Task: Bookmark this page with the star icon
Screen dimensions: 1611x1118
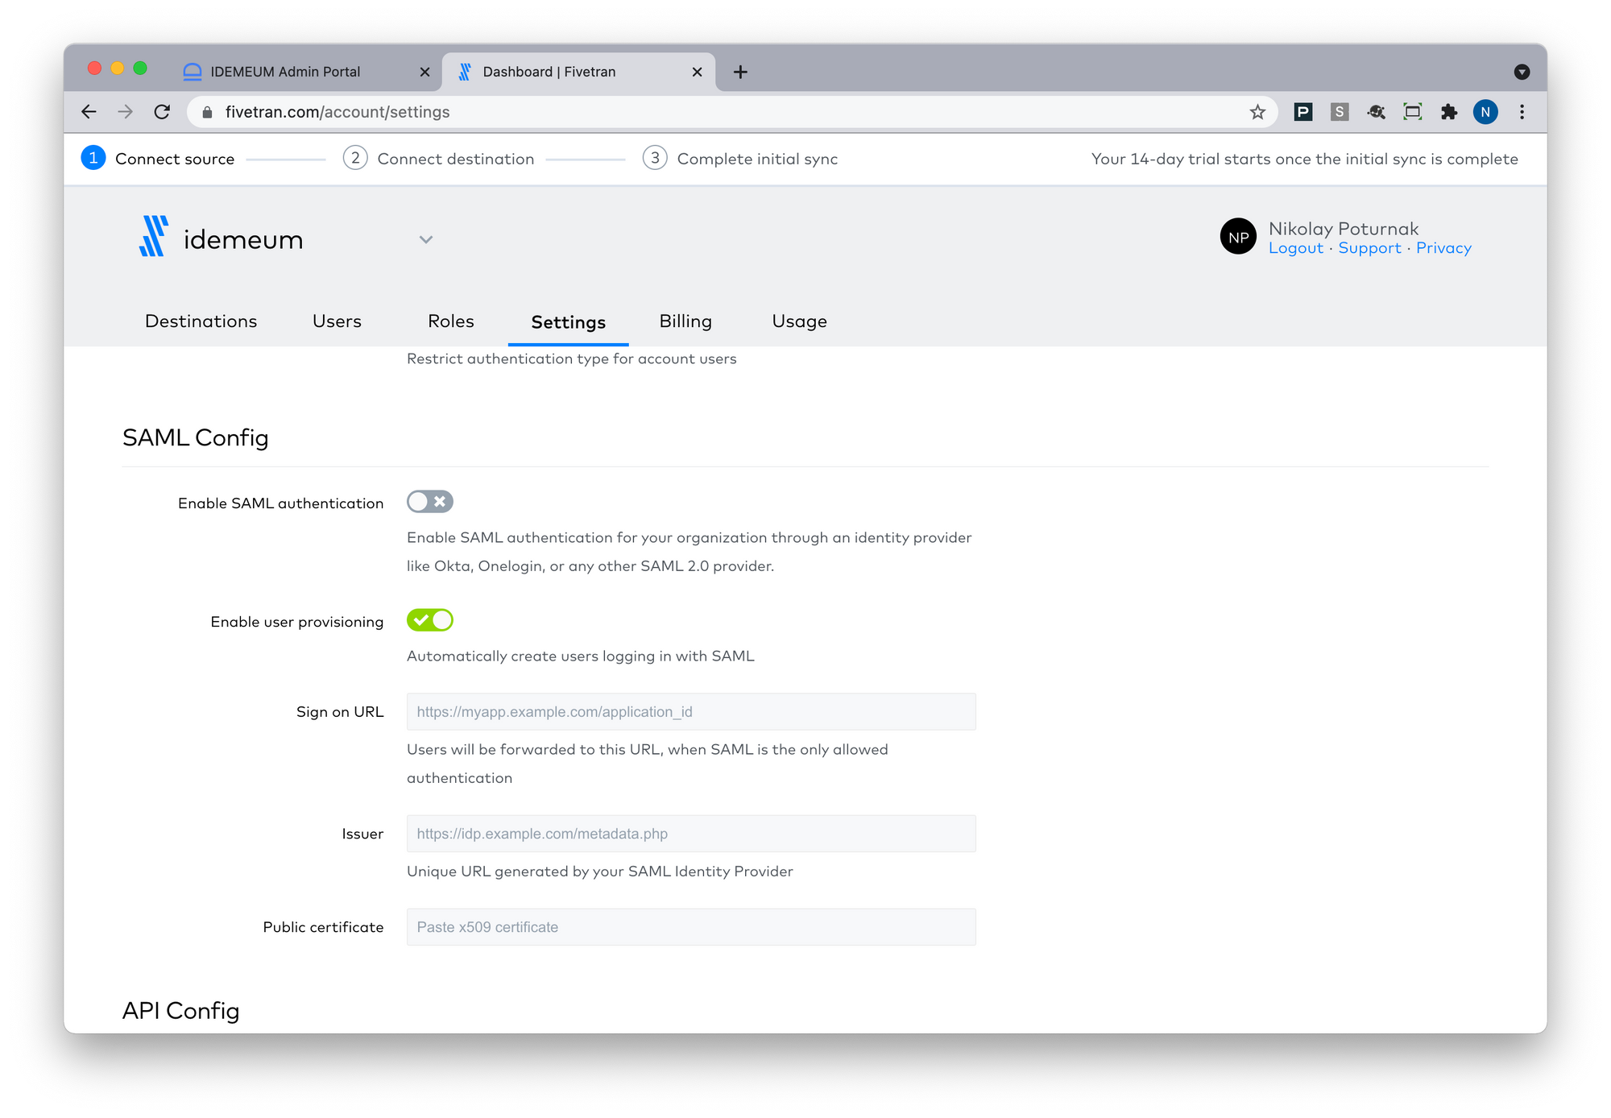Action: (x=1257, y=112)
